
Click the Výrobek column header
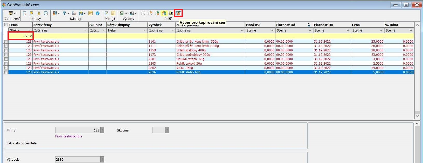(x=161, y=25)
